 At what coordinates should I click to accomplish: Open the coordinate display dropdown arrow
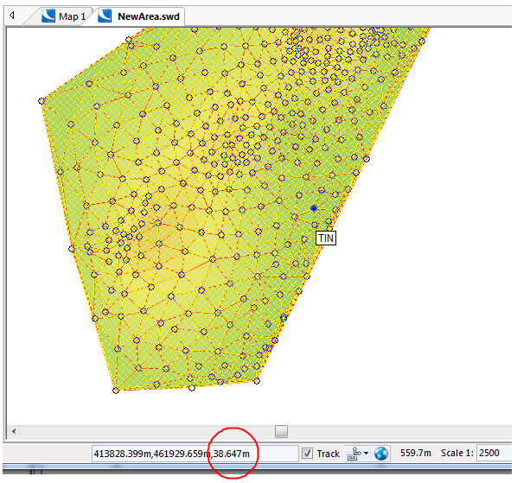click(366, 454)
